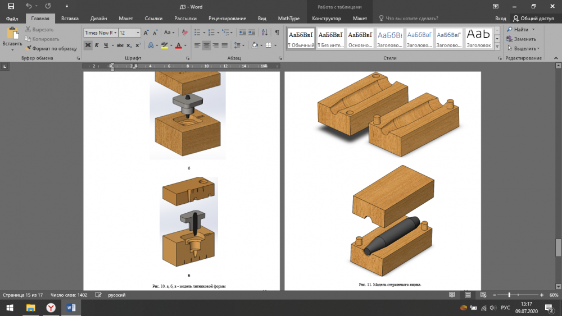Expand the Styles gallery more arrow

[x=497, y=47]
